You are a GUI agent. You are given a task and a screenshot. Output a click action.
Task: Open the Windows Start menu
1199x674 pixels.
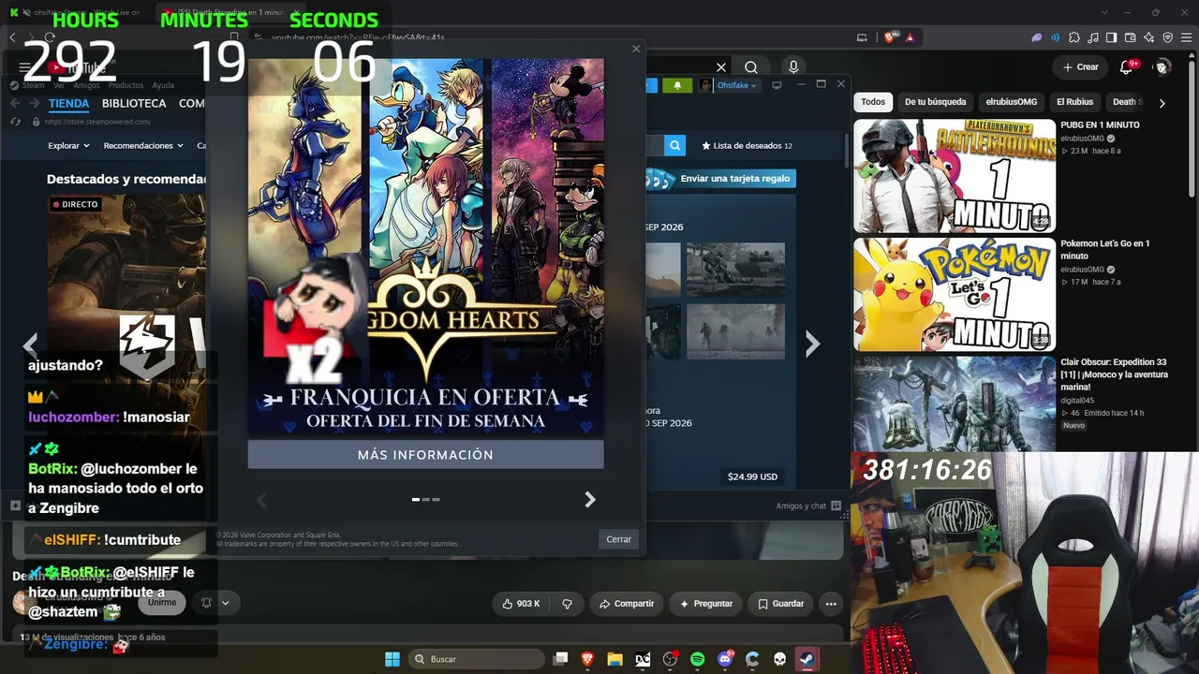pyautogui.click(x=392, y=659)
